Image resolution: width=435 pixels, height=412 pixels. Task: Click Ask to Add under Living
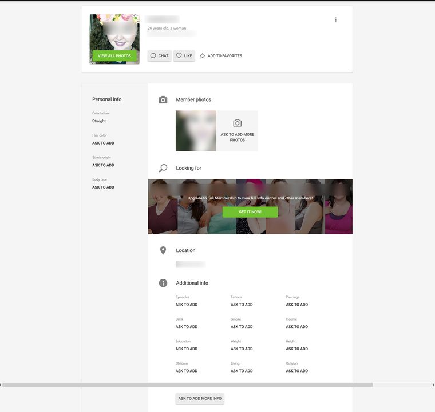pos(242,371)
